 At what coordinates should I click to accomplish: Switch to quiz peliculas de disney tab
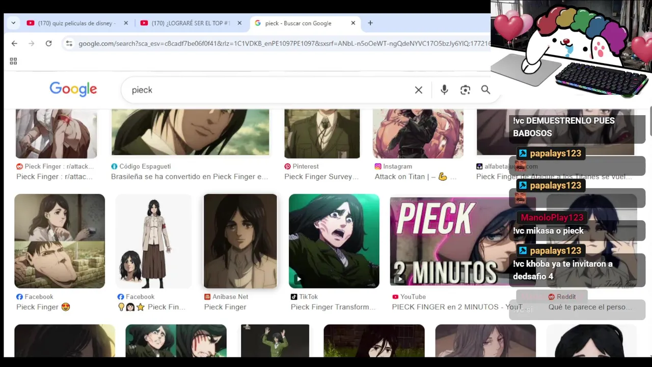point(76,23)
